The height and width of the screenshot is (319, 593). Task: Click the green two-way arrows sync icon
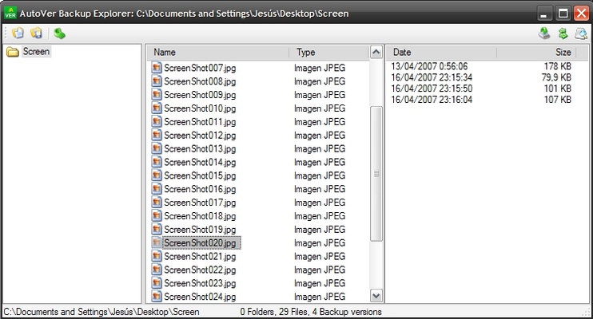point(563,33)
